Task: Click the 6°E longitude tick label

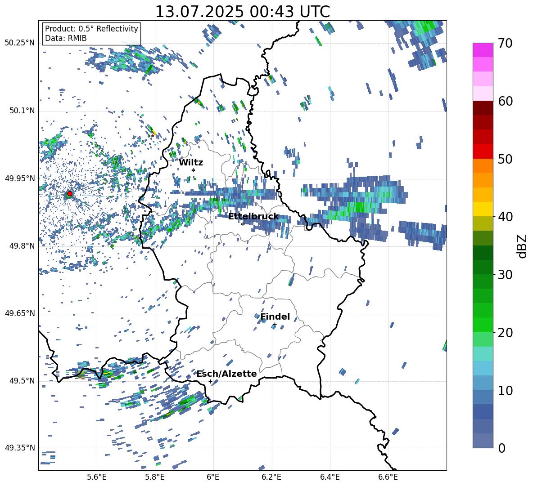Action: coord(213,477)
